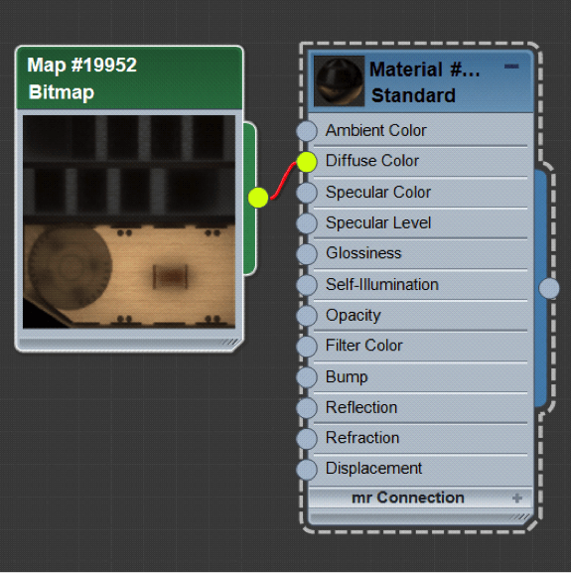Image resolution: width=571 pixels, height=573 pixels.
Task: Click the Diffuse Color slot label
Action: coord(372,161)
